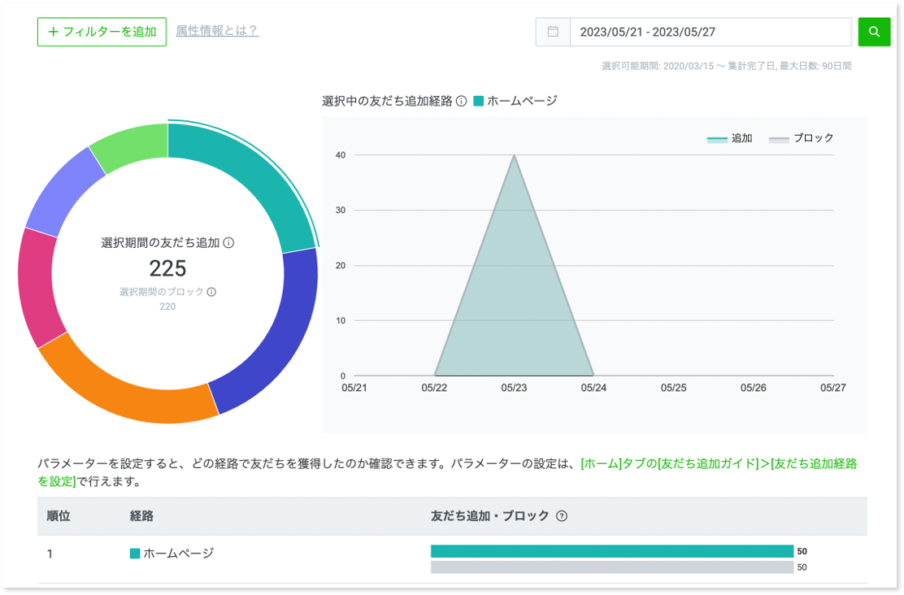Click the ホームページ row in ranking table
Screen dimensions: 904x595
pos(178,554)
